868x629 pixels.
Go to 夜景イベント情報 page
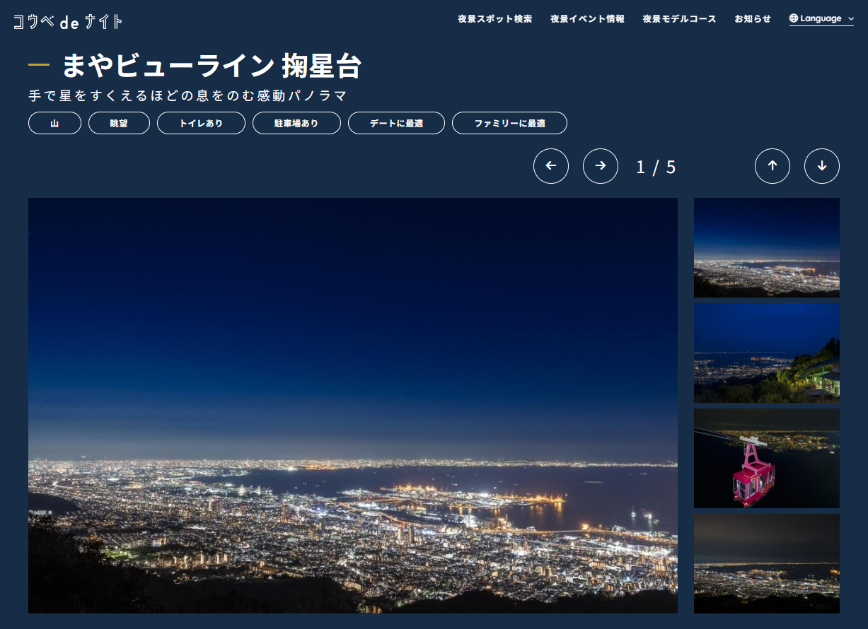click(587, 19)
